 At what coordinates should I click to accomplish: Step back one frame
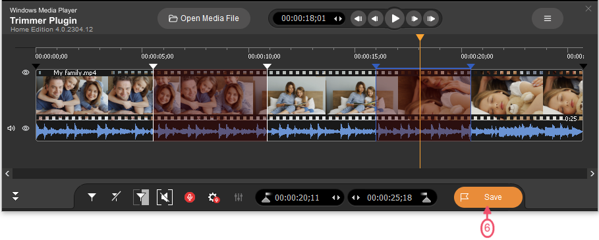(x=376, y=18)
